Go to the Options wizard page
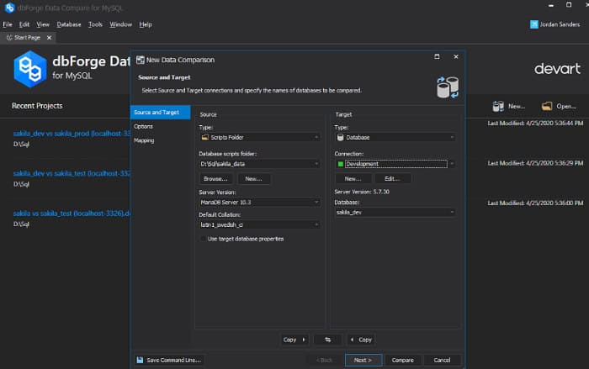Viewport: 589px width, 369px height. click(x=143, y=127)
